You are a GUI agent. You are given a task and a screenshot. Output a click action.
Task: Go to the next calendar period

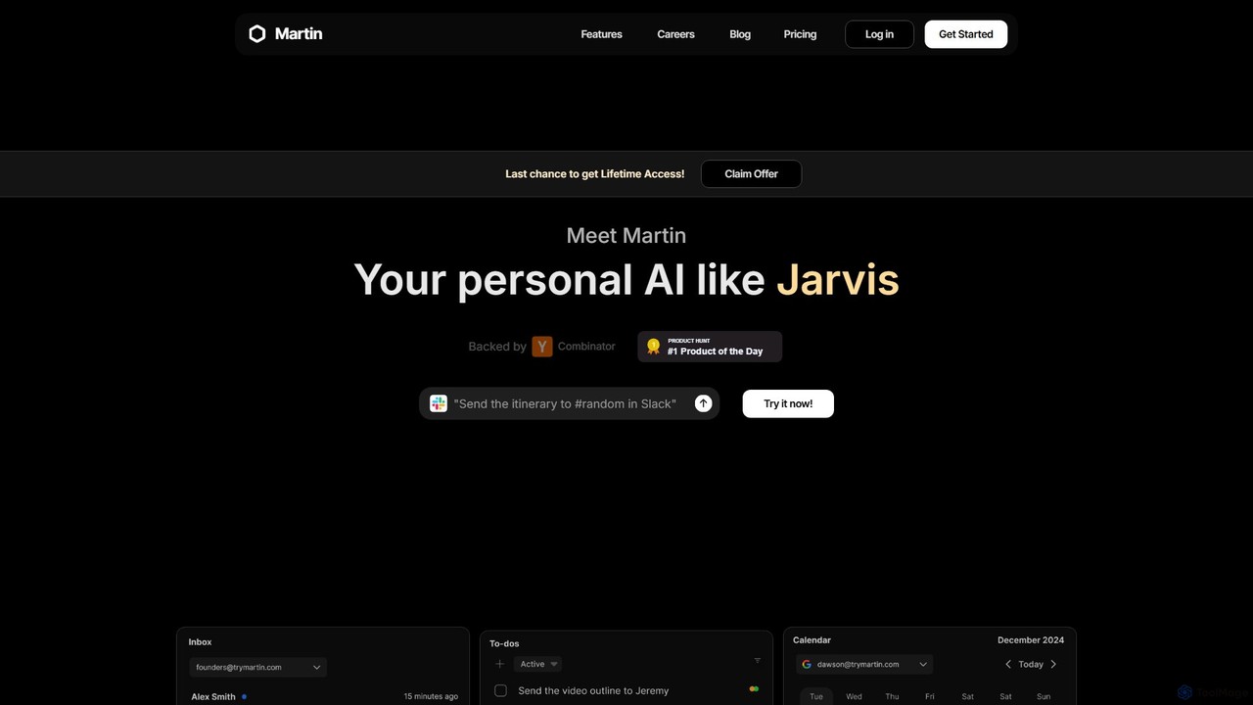point(1053,664)
